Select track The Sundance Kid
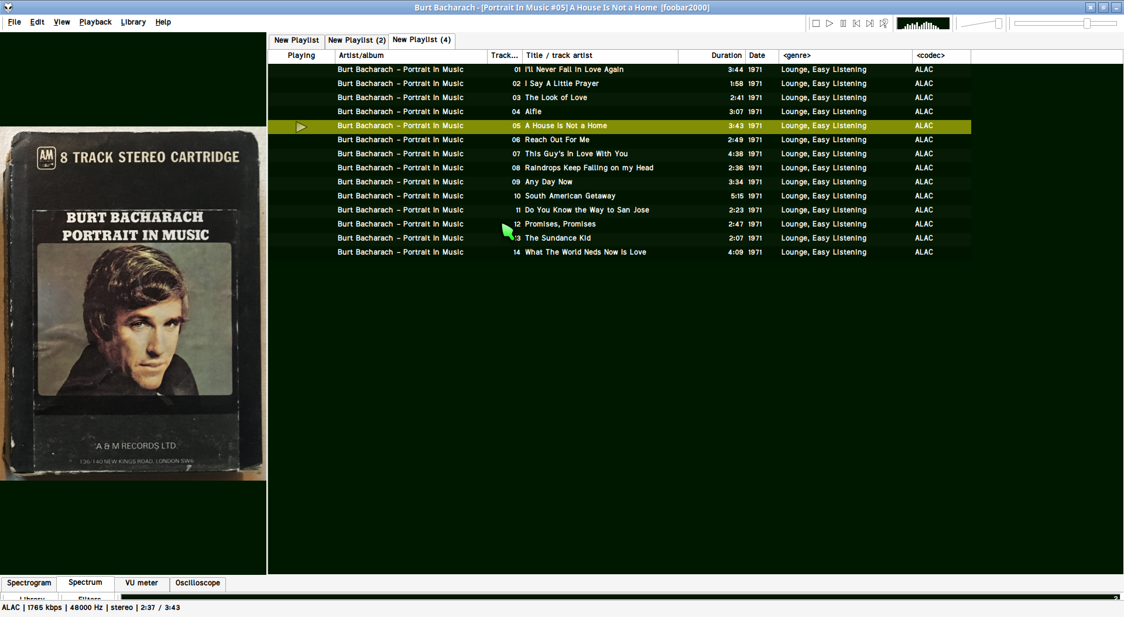Image resolution: width=1124 pixels, height=617 pixels. click(x=619, y=238)
